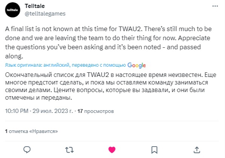Click the "17 просмотров" view count
Viewport: 225px width, 158px height.
pyautogui.click(x=96, y=111)
